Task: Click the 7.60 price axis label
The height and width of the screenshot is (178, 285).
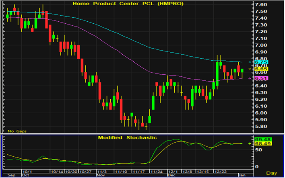Action: tap(262, 4)
